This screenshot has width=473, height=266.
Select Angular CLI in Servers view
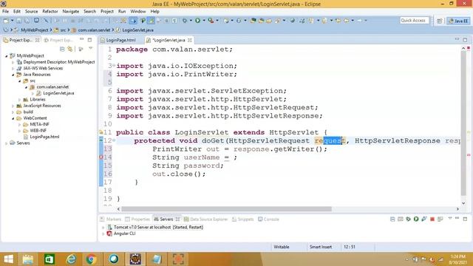pos(124,233)
